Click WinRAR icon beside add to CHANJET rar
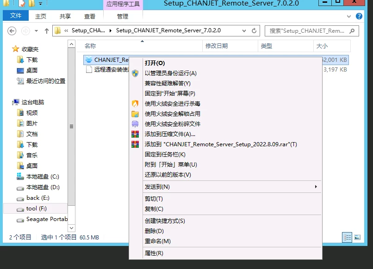Image resolution: width=373 pixels, height=269 pixels. click(135, 144)
